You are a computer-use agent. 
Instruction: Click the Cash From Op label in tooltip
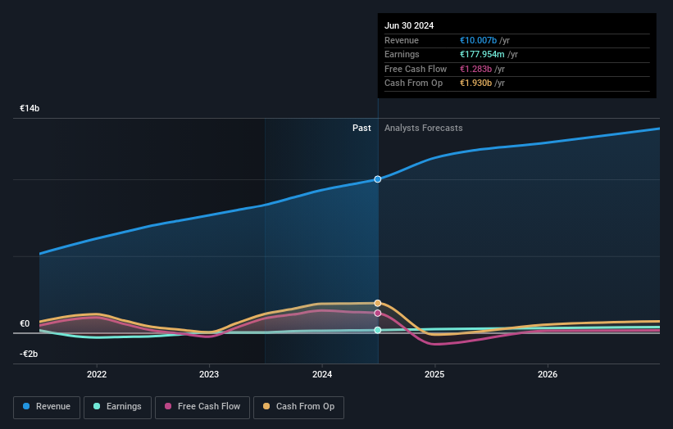tap(413, 84)
